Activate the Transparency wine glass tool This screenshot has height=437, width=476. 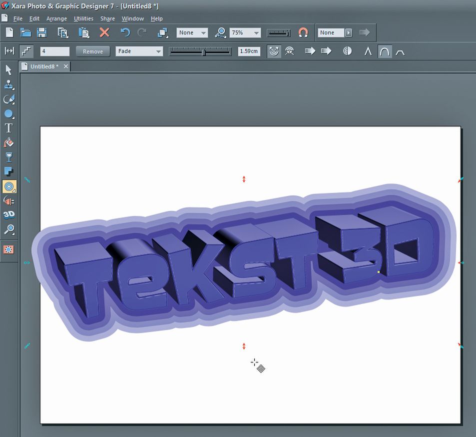[x=8, y=157]
